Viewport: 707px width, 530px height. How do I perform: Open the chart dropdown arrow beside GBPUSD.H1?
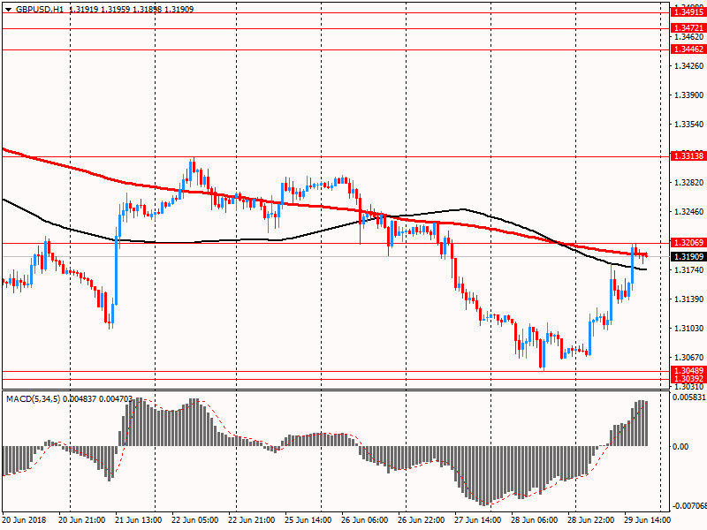[x=8, y=10]
